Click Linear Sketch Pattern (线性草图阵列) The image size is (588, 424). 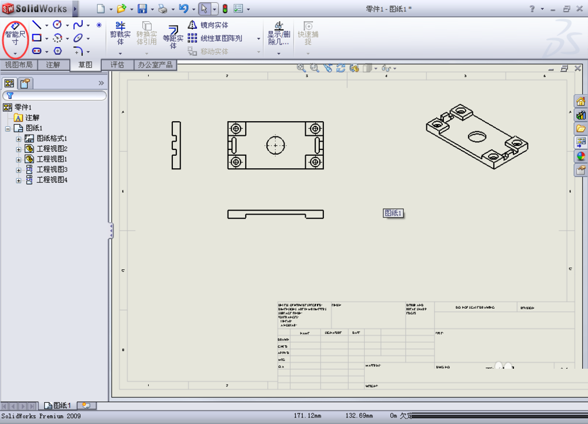(215, 38)
